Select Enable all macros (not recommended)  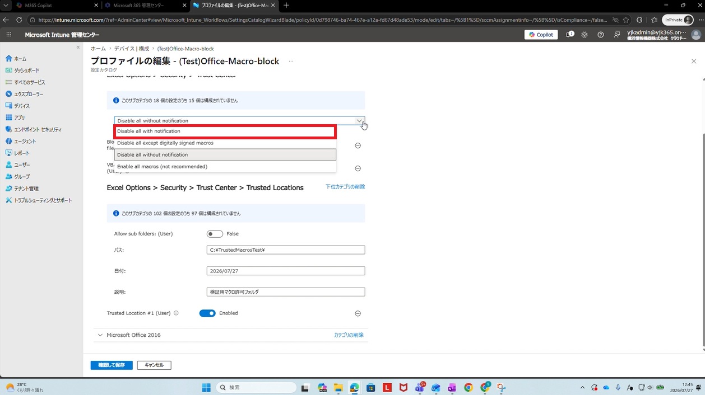tap(225, 167)
